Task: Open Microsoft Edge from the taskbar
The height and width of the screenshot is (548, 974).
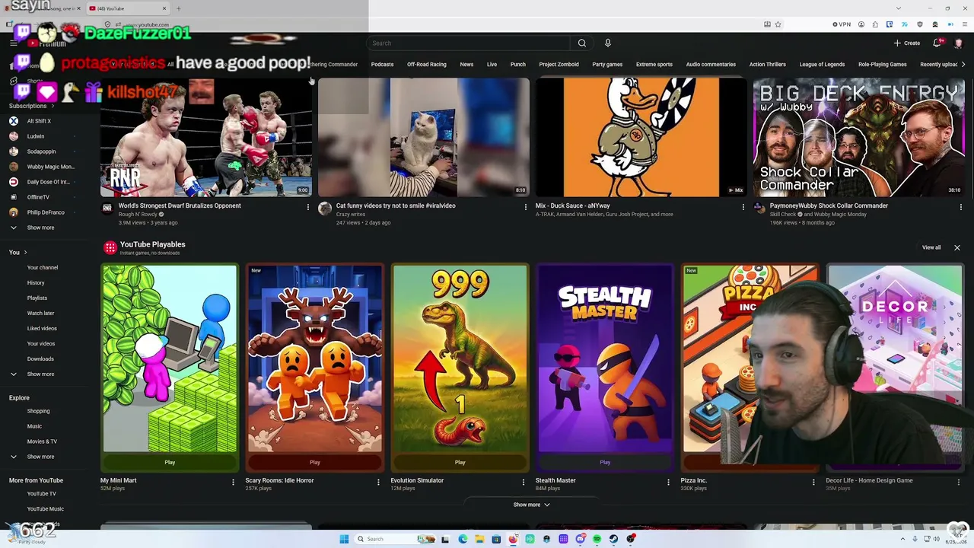Action: [x=463, y=539]
